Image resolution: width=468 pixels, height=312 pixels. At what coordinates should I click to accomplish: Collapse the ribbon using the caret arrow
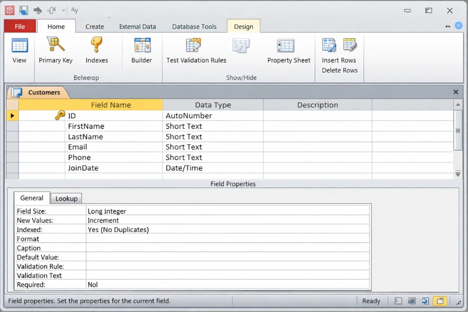pos(448,26)
